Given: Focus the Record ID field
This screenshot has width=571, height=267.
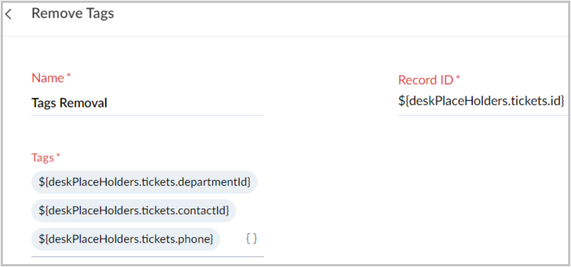Looking at the screenshot, I should [482, 100].
